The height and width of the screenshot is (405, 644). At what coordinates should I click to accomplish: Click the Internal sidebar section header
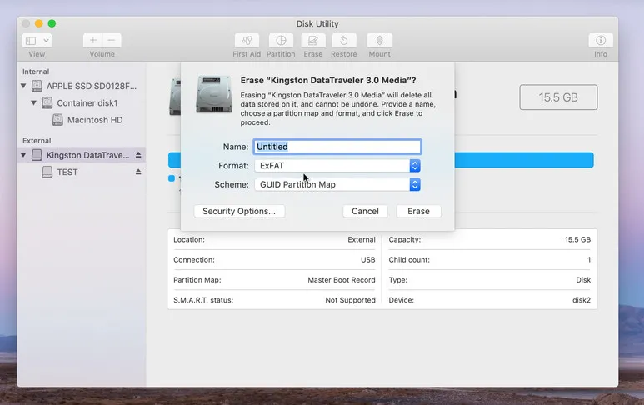click(36, 72)
